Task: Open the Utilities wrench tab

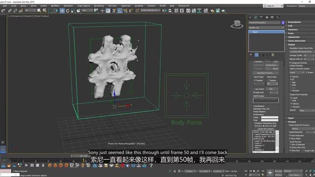Action: click(278, 18)
